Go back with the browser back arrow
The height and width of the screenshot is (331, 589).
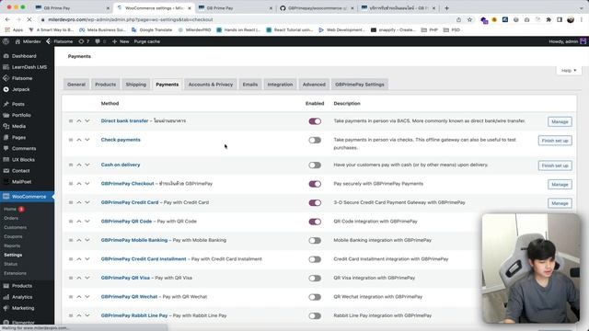(x=7, y=19)
